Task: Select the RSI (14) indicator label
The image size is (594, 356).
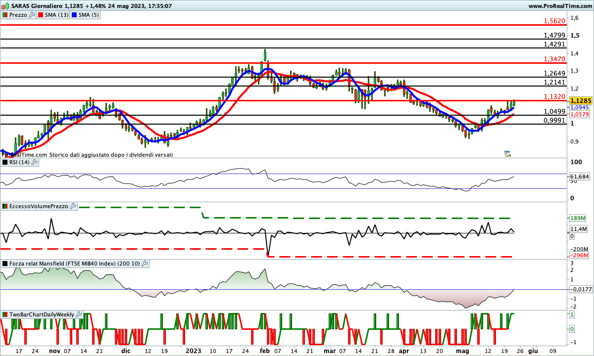Action: [20, 162]
